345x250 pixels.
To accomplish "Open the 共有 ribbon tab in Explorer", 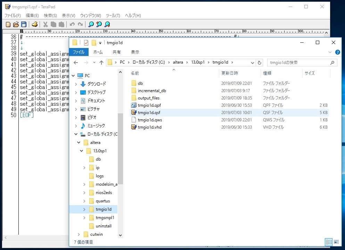I will pyautogui.click(x=117, y=52).
